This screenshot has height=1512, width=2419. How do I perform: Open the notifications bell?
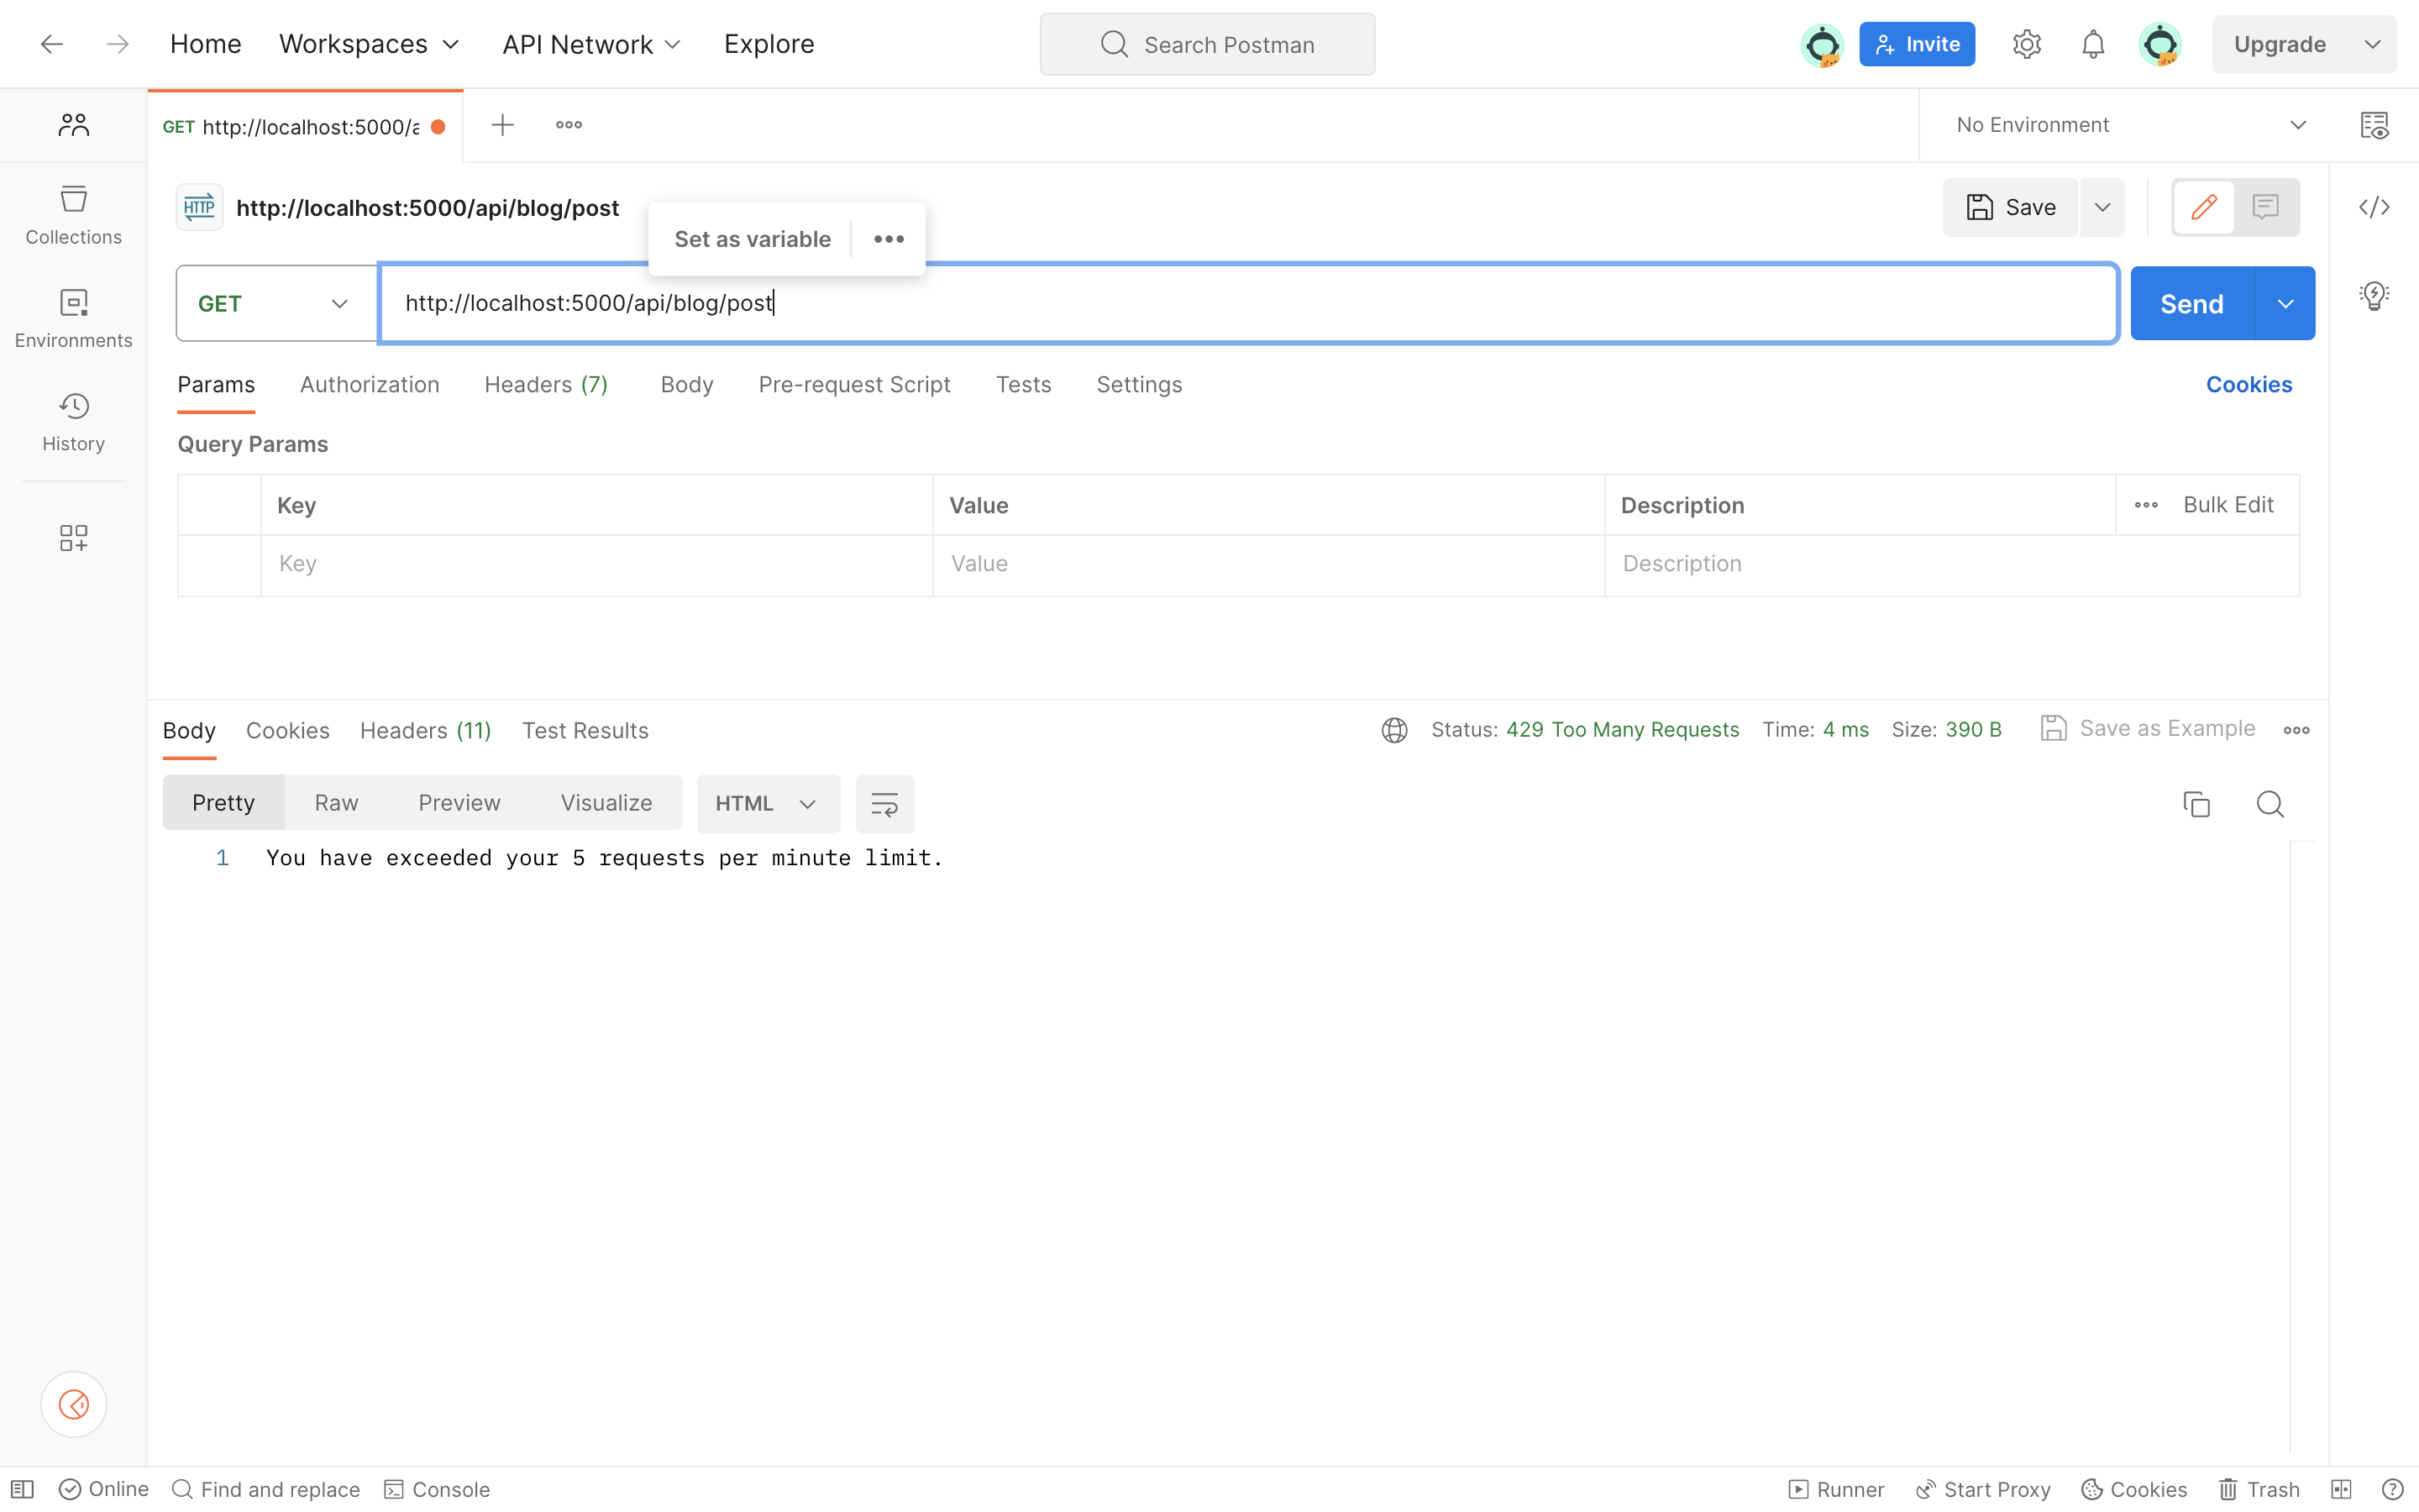click(x=2092, y=44)
